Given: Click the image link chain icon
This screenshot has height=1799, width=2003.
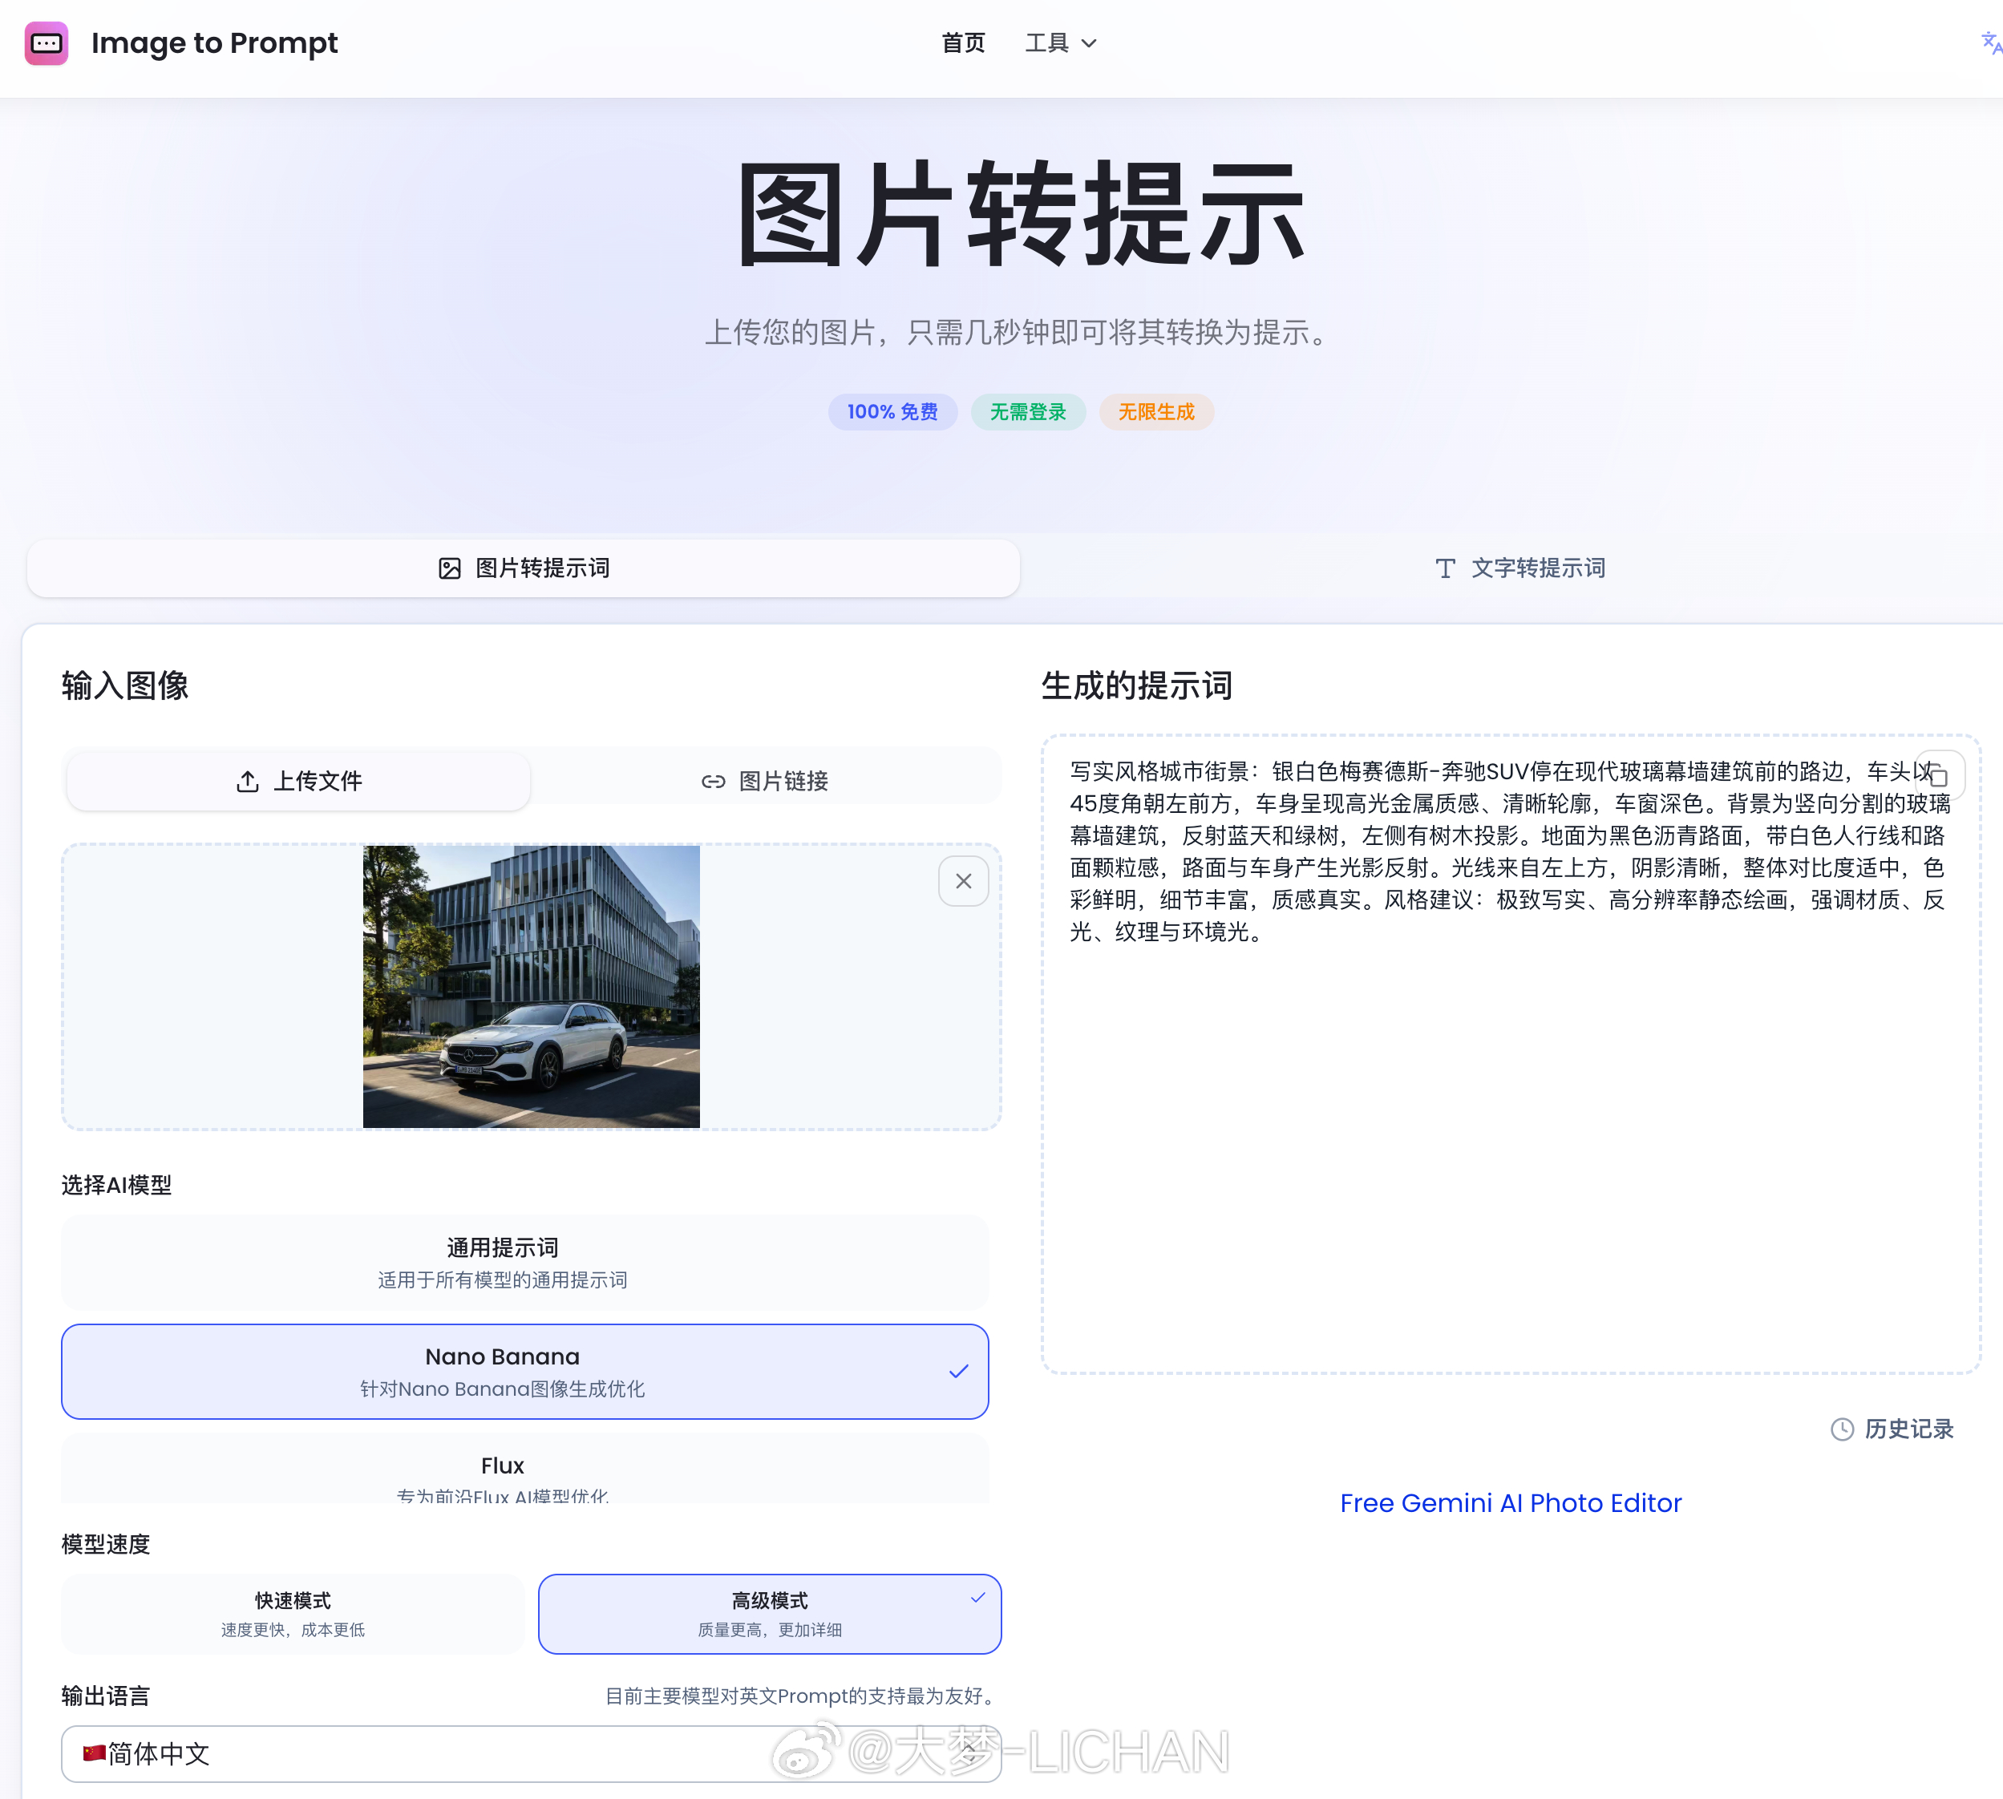Looking at the screenshot, I should [x=713, y=781].
